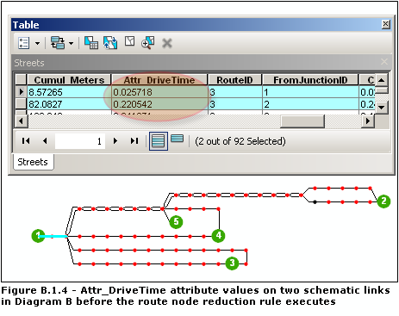Click the table vertical scroll up arrow
Image resolution: width=399 pixels, height=316 pixels.
coord(382,80)
